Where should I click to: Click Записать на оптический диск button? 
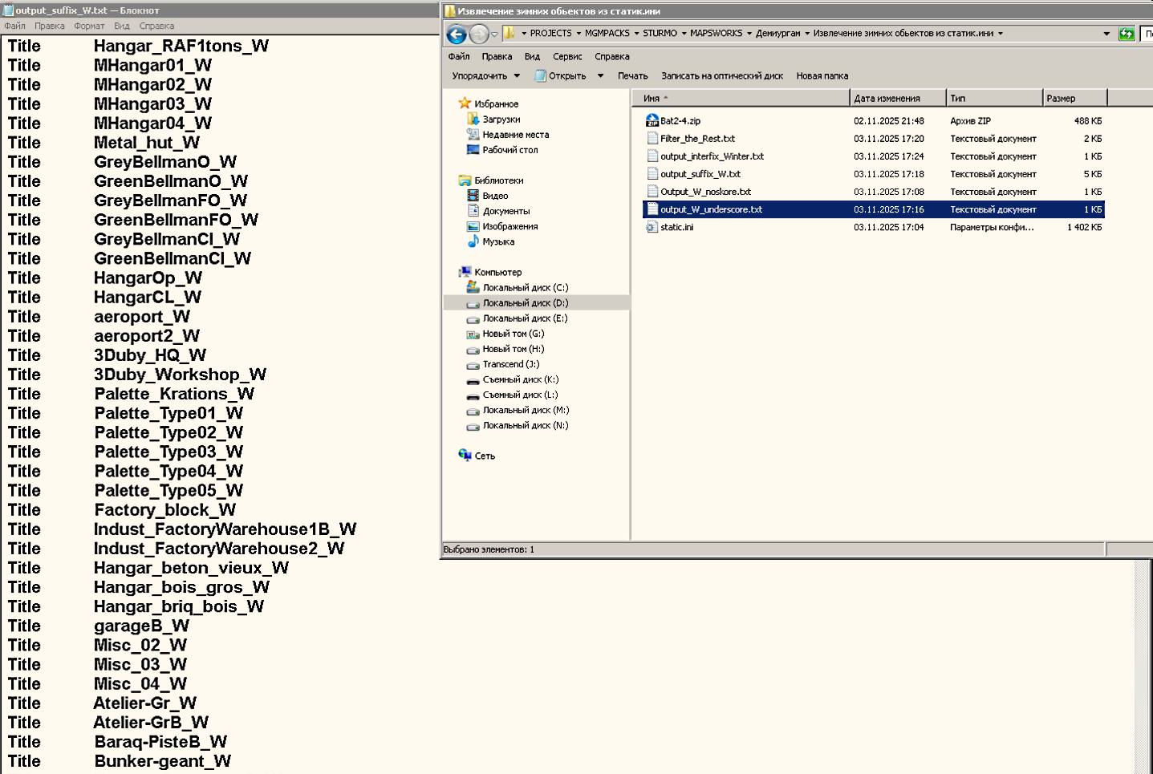pyautogui.click(x=721, y=76)
